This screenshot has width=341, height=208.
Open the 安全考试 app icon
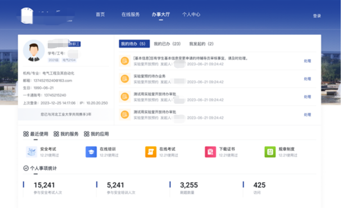(31, 152)
